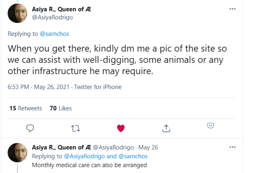This screenshot has width=254, height=173.
Task: Click the share upload icon
Action: point(166,128)
